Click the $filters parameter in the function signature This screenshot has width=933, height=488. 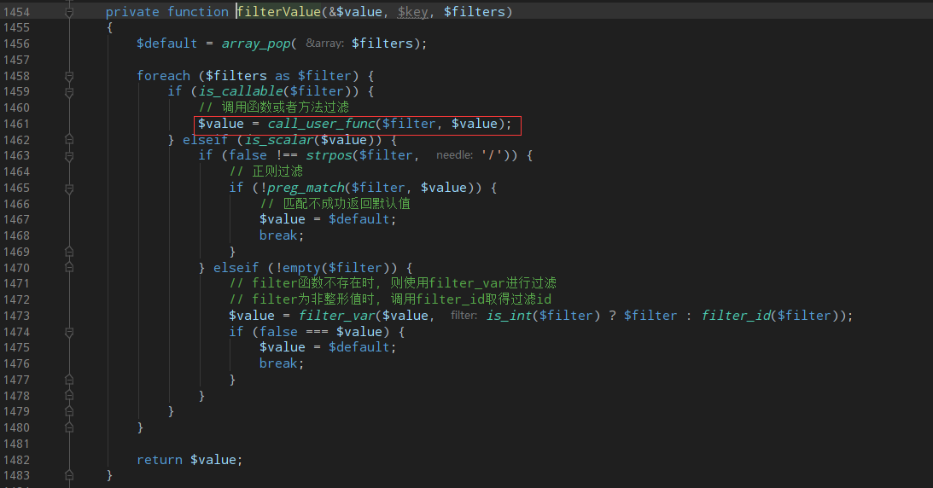point(475,12)
